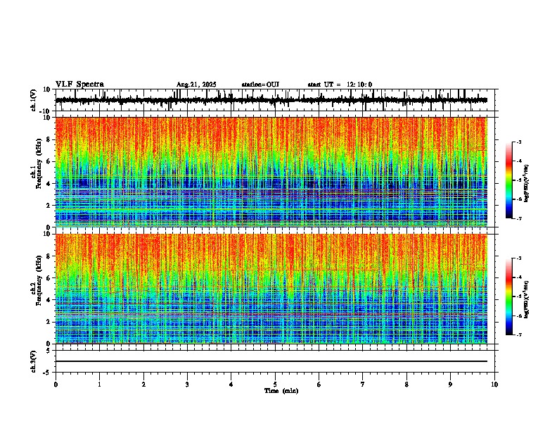The height and width of the screenshot is (431, 557).
Task: Click the "9" tick on the Time axis
Action: point(450,385)
